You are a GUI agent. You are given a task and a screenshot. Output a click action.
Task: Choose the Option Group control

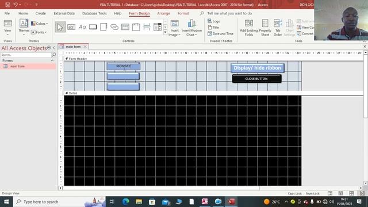pyautogui.click(x=136, y=27)
